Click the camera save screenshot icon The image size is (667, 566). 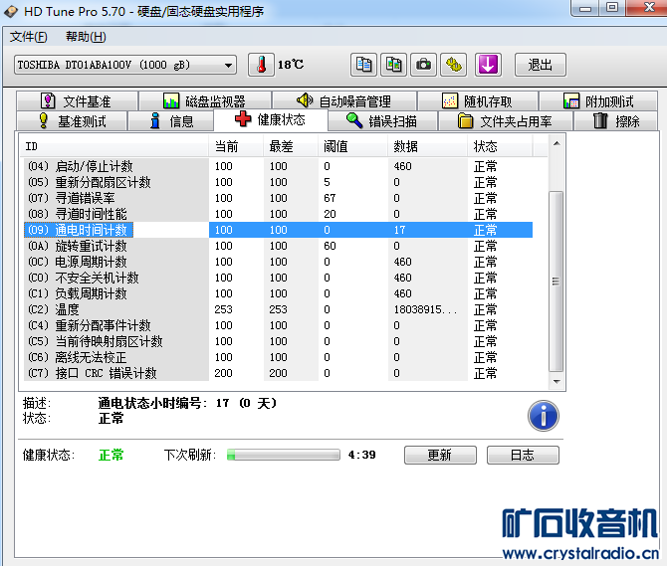point(423,65)
